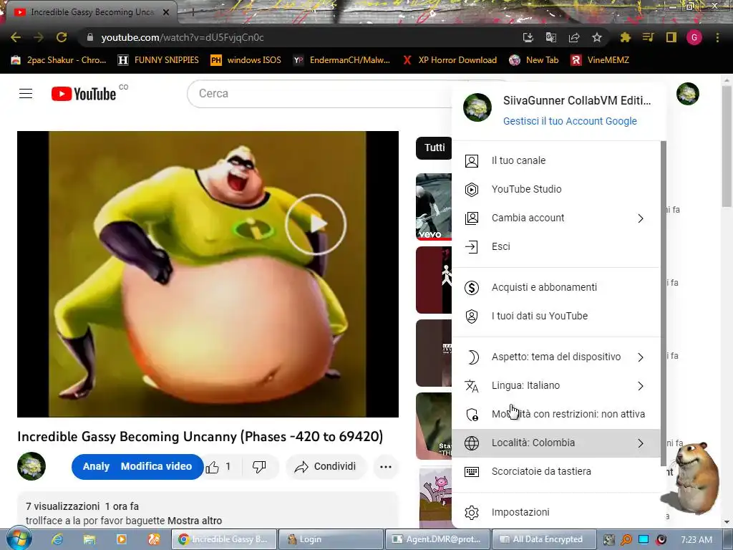Reload the page with the refresh icon
733x550 pixels.
[x=62, y=37]
